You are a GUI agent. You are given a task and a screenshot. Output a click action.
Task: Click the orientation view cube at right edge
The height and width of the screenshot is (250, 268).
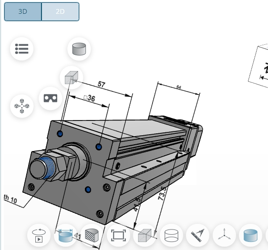(258, 66)
